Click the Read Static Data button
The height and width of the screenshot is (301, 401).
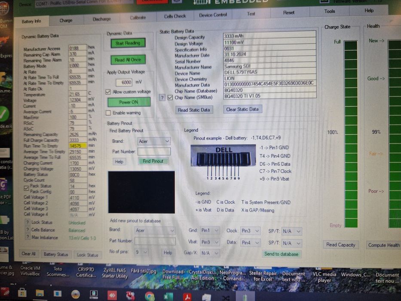(194, 110)
